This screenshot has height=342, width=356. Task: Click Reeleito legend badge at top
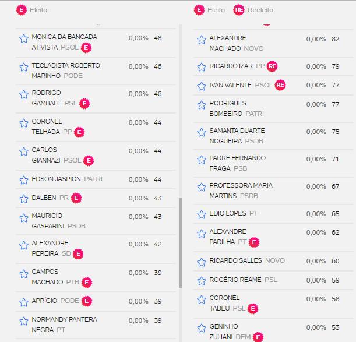tap(238, 10)
